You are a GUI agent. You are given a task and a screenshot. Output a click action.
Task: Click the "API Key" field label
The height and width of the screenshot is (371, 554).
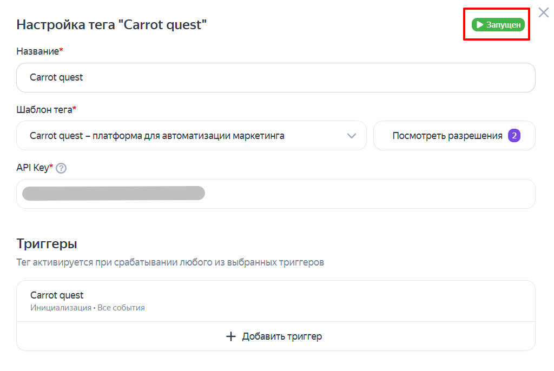(x=33, y=168)
